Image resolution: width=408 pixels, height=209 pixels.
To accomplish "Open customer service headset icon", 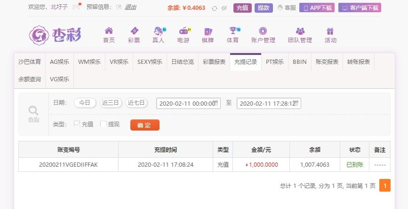I will pyautogui.click(x=280, y=8).
